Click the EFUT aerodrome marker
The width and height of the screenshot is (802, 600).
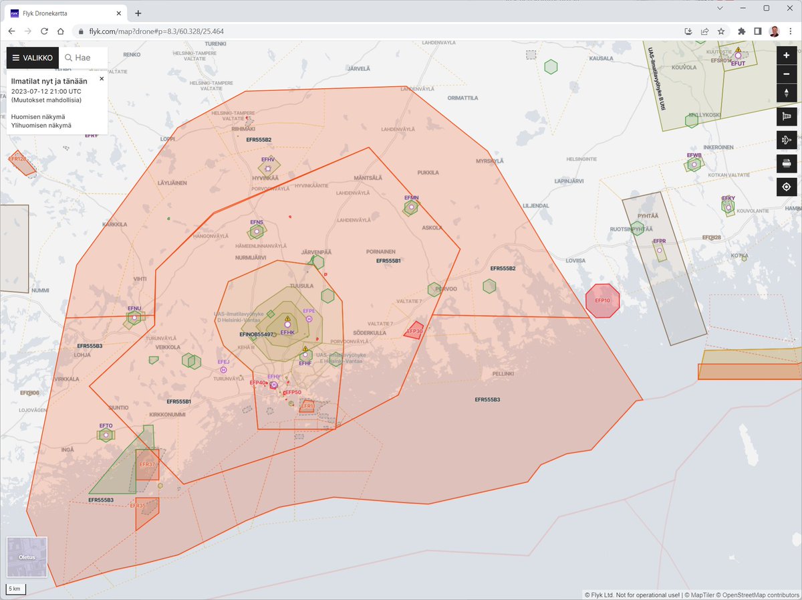pos(738,56)
